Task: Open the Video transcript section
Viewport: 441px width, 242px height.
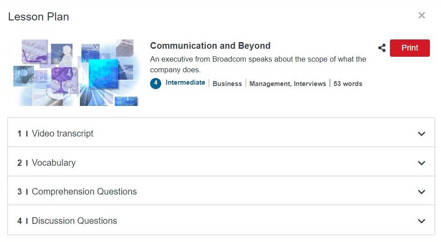Action: tap(221, 133)
